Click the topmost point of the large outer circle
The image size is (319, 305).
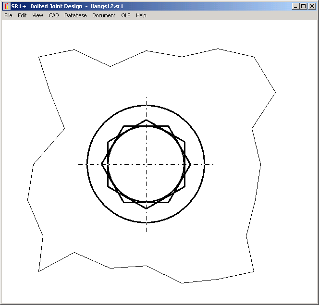[x=146, y=106]
